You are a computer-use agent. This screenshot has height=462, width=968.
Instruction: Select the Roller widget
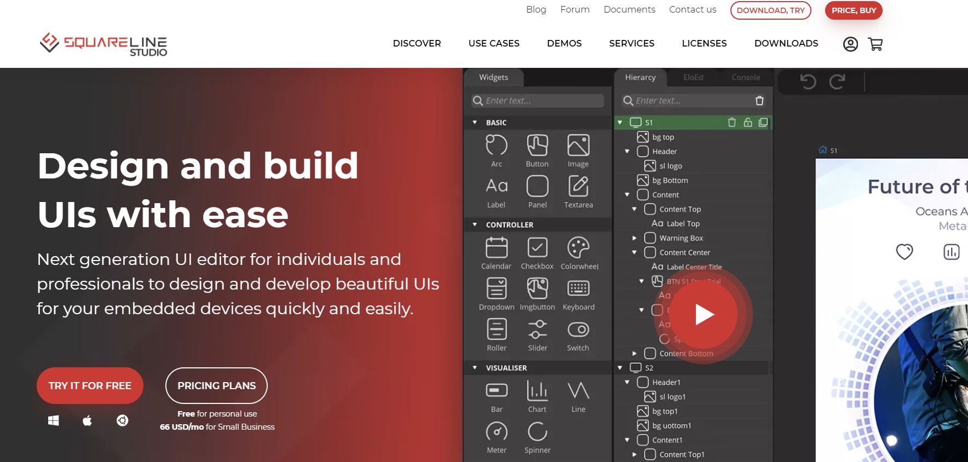497,334
